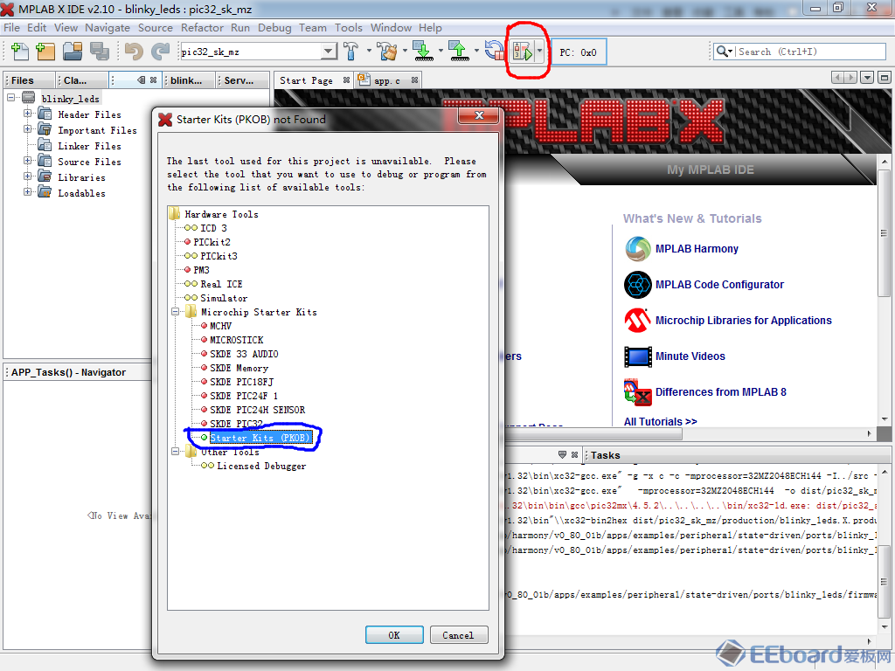
Task: Open dropdown arrow beside Make and Program
Action: pyautogui.click(x=441, y=52)
